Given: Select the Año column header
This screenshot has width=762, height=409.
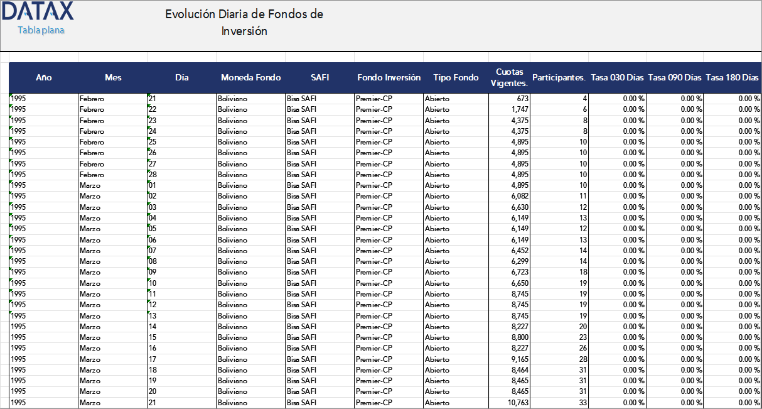Looking at the screenshot, I should (43, 78).
